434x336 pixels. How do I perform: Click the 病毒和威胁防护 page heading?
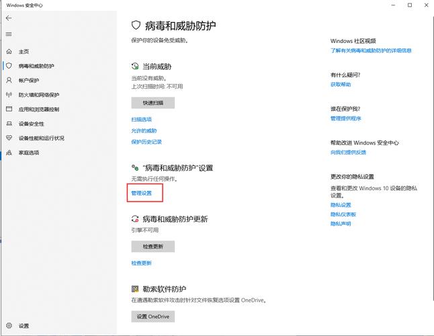(x=180, y=26)
